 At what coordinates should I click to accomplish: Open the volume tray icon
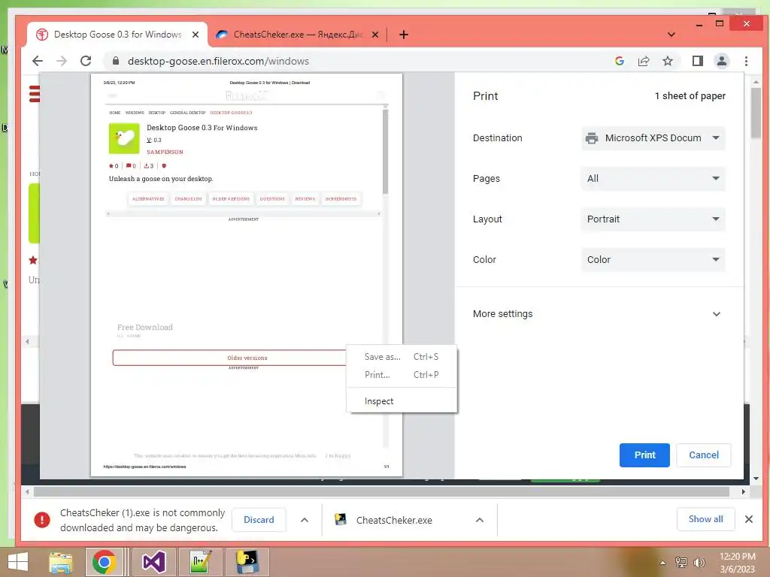coord(699,563)
